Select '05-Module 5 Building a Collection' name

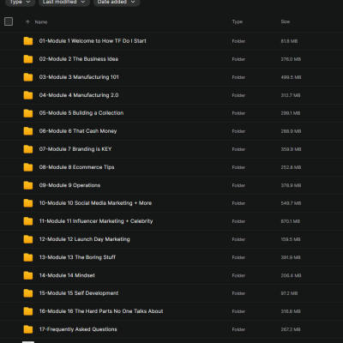(81, 113)
